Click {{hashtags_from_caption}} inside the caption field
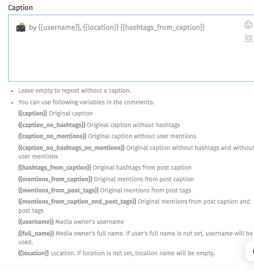The height and width of the screenshot is (271, 254). (x=162, y=27)
